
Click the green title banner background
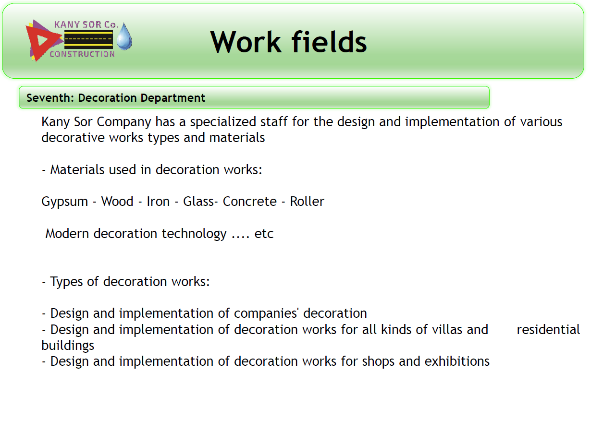point(456,43)
